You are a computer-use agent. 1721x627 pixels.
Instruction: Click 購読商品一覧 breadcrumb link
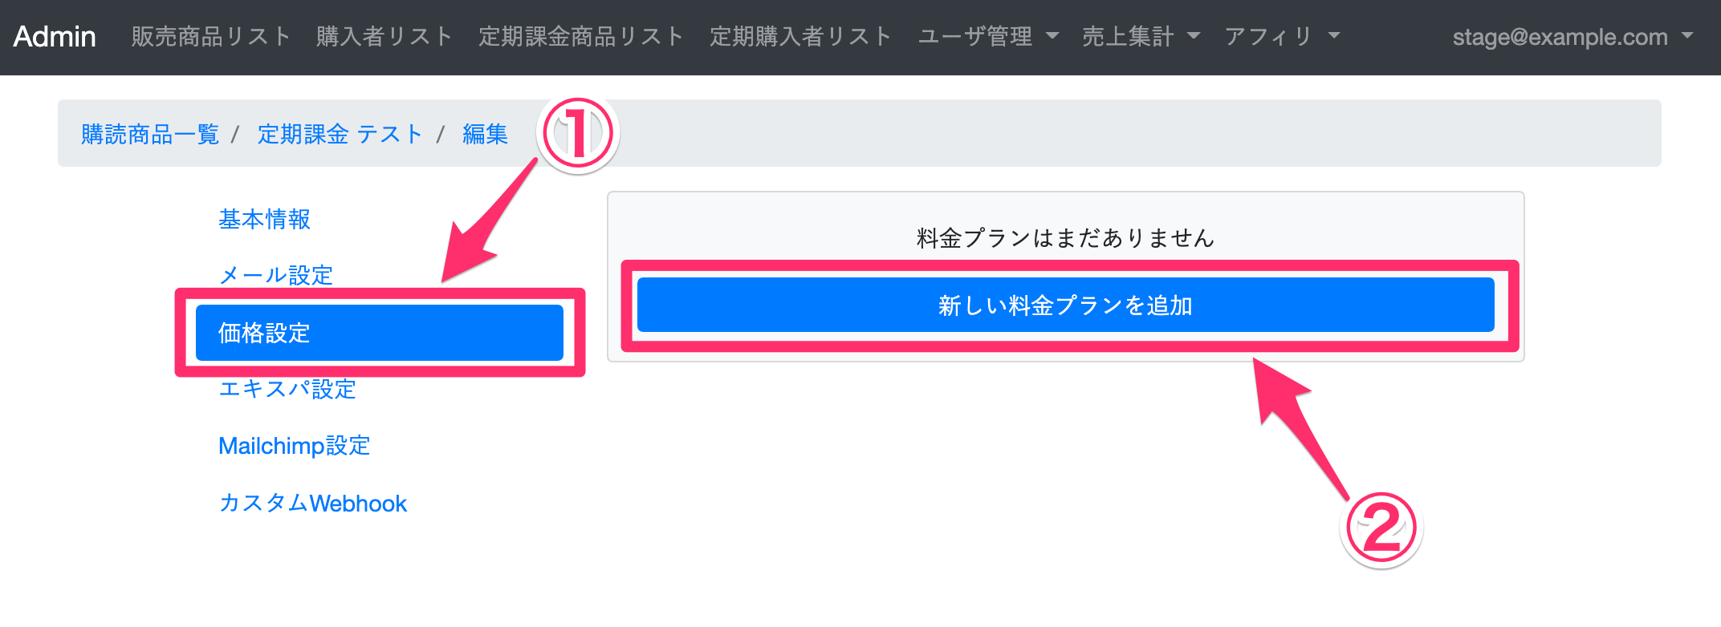(x=150, y=134)
